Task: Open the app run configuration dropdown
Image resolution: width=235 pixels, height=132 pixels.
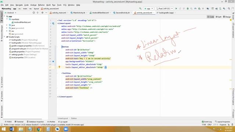Action: (148, 9)
